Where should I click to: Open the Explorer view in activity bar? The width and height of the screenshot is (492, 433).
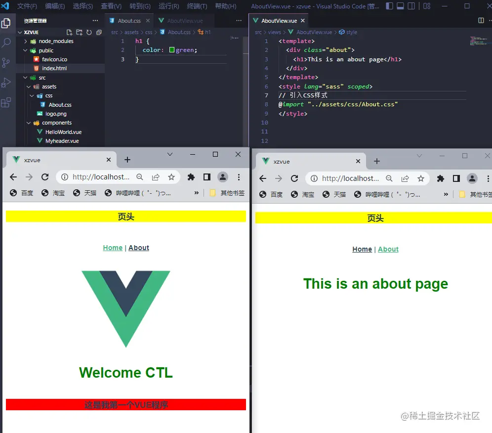pyautogui.click(x=6, y=23)
